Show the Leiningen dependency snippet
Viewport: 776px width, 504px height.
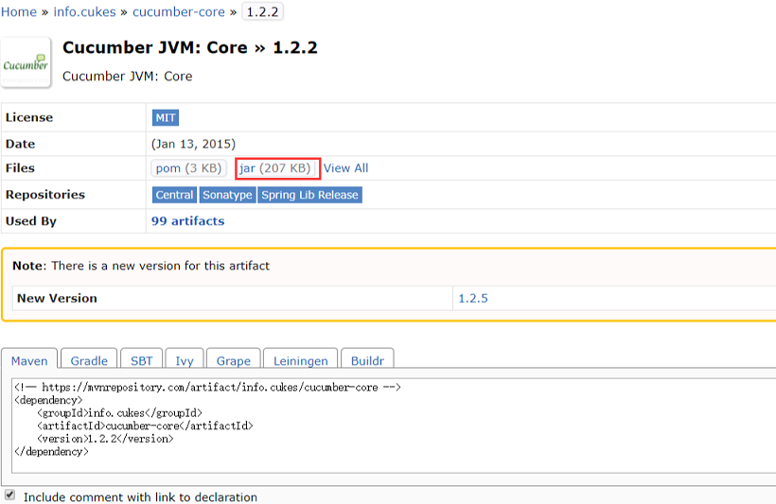300,360
